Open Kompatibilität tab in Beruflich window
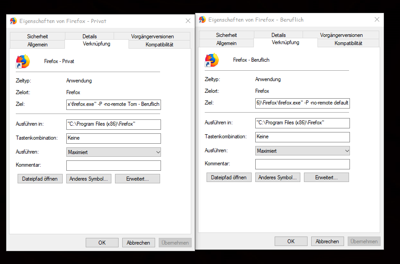The image size is (400, 264). [349, 43]
